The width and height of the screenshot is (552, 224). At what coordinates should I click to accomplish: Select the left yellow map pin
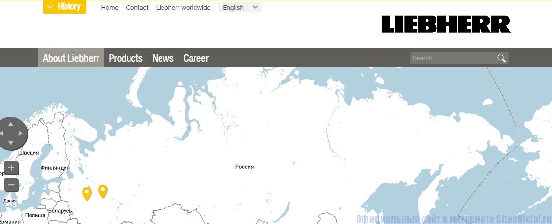87,193
